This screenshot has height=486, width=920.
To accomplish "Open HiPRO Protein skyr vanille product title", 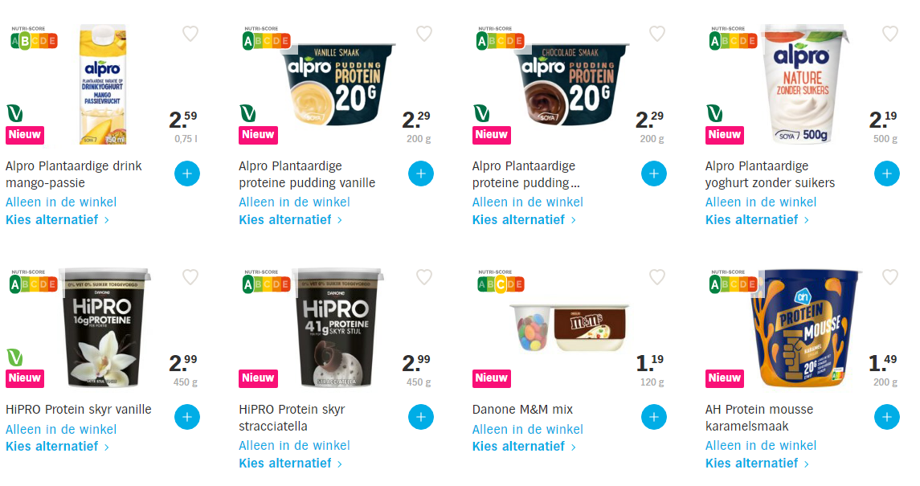I will 78,410.
